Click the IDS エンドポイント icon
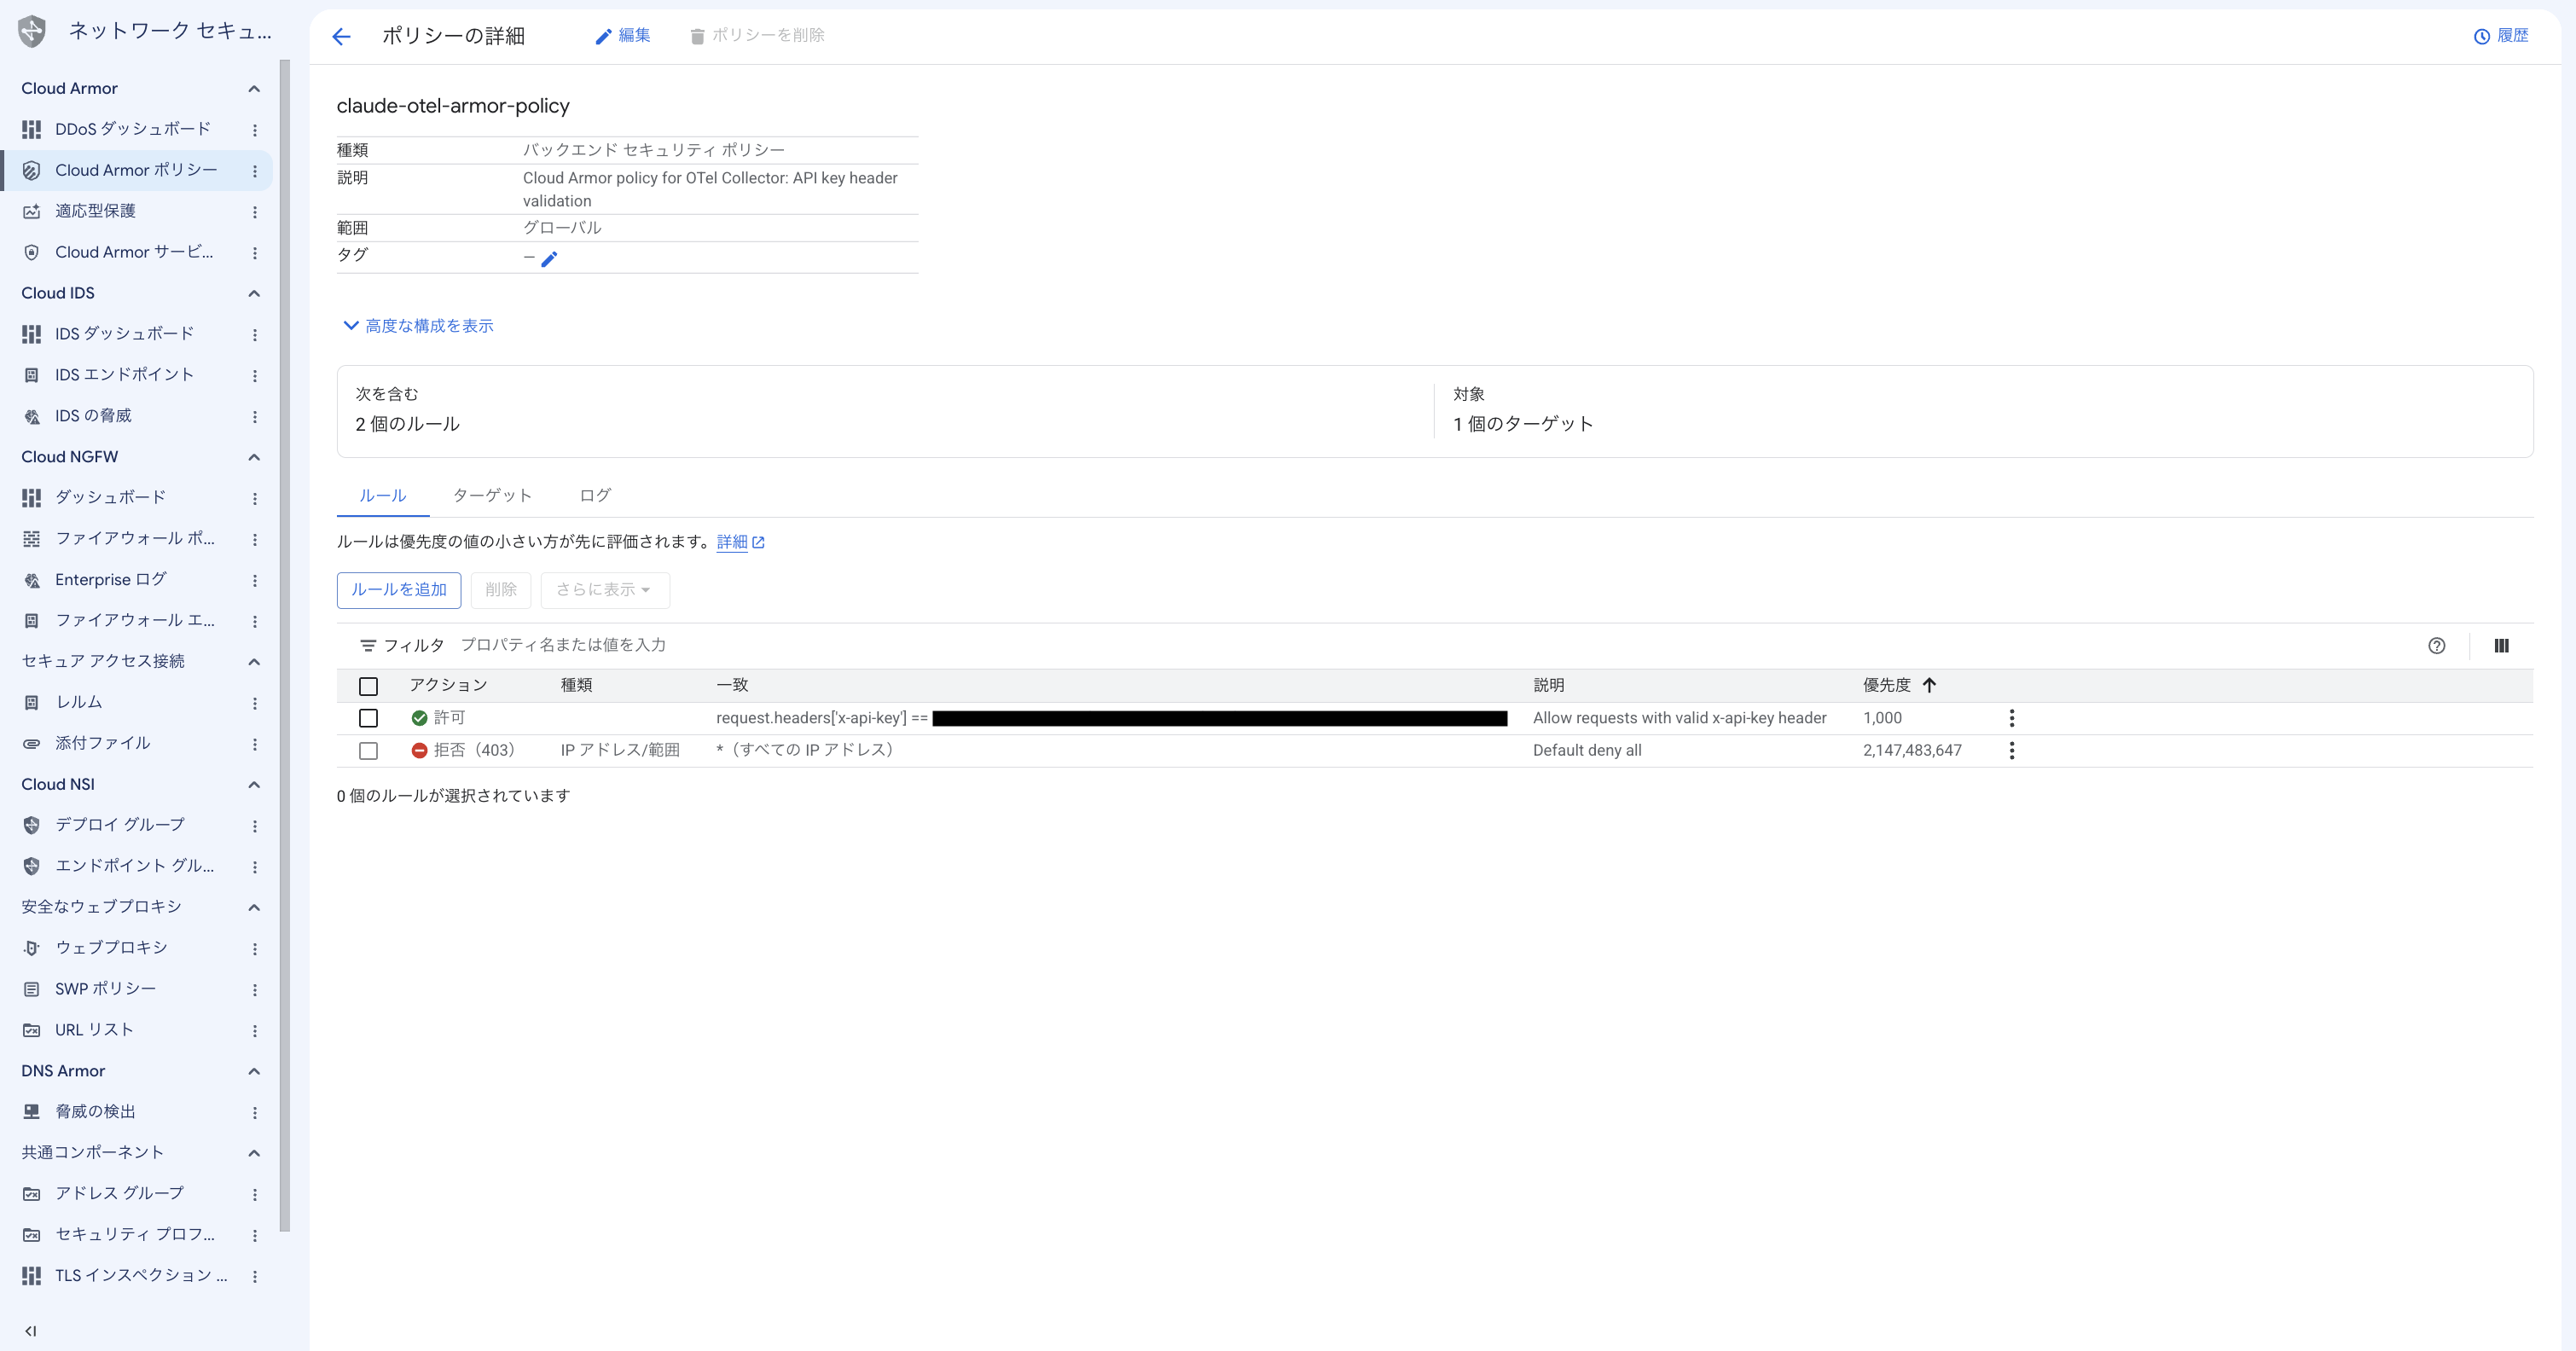This screenshot has width=2576, height=1351. pos(32,375)
